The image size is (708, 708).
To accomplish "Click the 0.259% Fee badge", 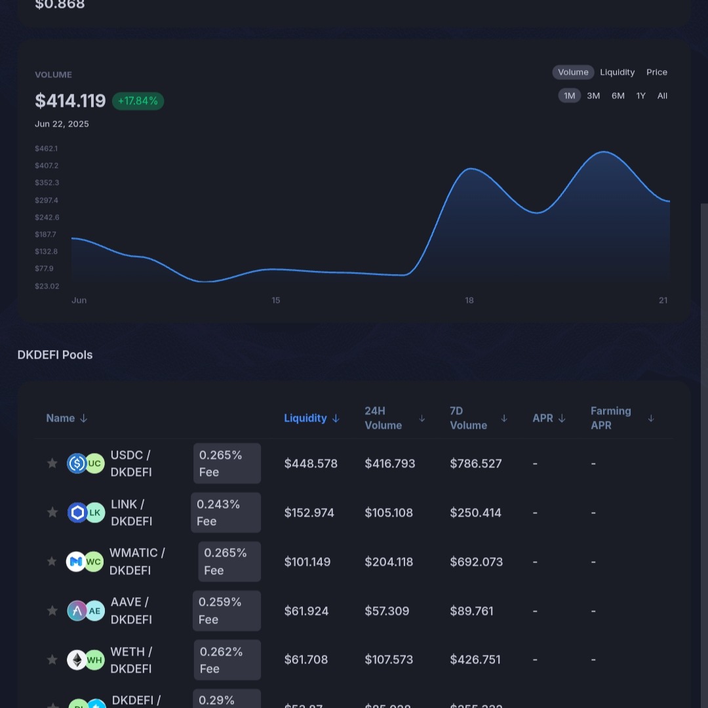I will pos(227,610).
